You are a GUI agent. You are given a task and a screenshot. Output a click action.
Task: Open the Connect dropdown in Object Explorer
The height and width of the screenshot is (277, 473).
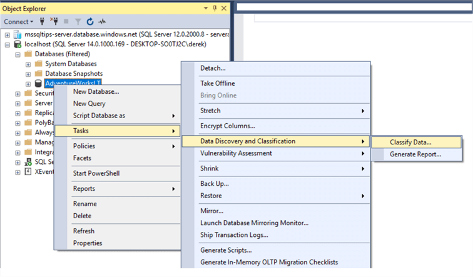pos(19,22)
